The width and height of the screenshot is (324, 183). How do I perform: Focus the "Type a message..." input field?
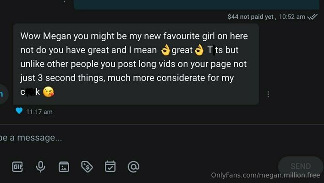(162, 138)
